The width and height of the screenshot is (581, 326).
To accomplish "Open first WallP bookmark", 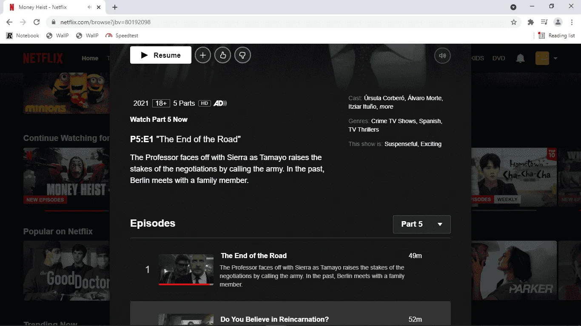I will pyautogui.click(x=57, y=36).
